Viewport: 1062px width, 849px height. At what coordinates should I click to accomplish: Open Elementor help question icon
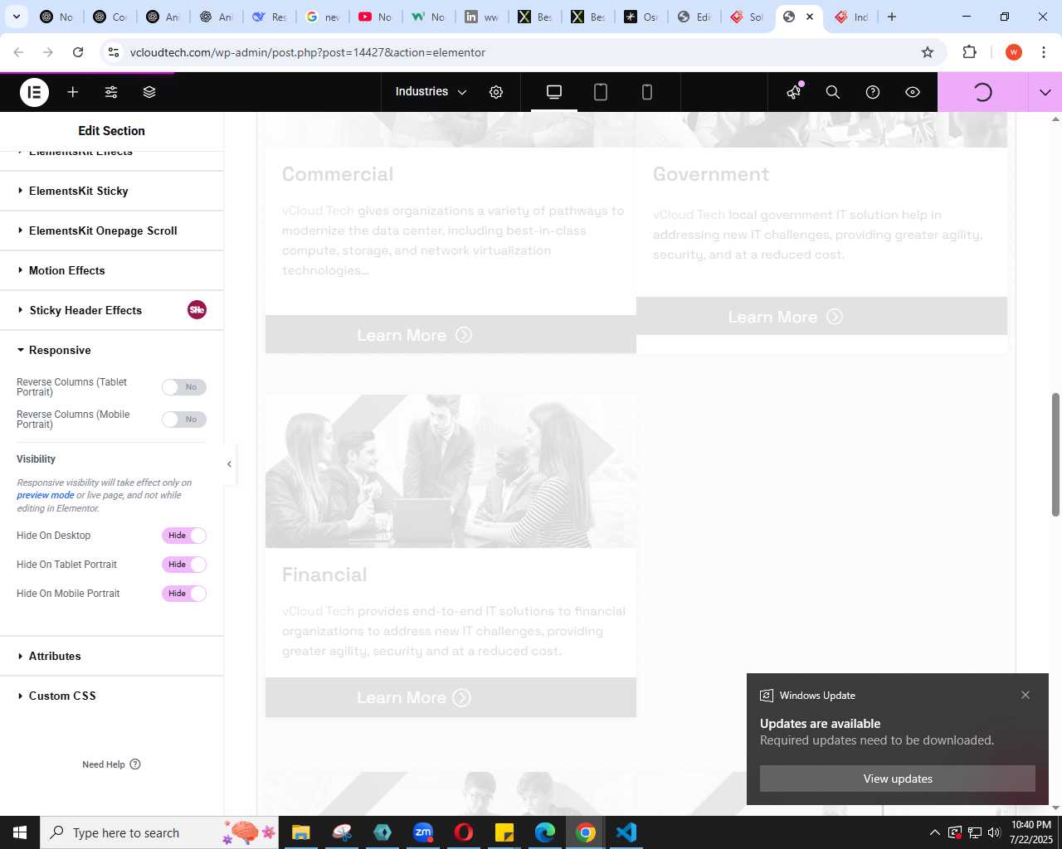[x=873, y=92]
